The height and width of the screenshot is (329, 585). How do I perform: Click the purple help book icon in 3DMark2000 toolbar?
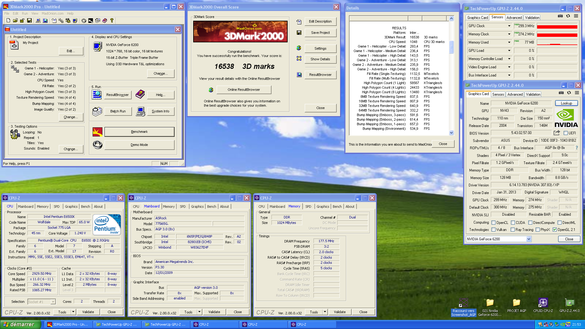[x=105, y=20]
